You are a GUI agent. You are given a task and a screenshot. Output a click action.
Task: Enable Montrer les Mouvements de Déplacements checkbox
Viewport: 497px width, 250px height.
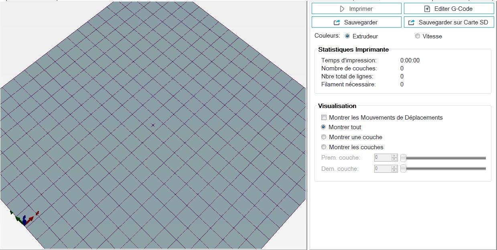point(324,118)
